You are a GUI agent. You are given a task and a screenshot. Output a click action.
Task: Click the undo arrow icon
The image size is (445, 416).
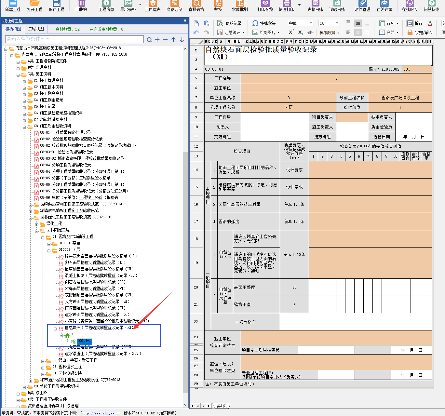[x=196, y=33]
